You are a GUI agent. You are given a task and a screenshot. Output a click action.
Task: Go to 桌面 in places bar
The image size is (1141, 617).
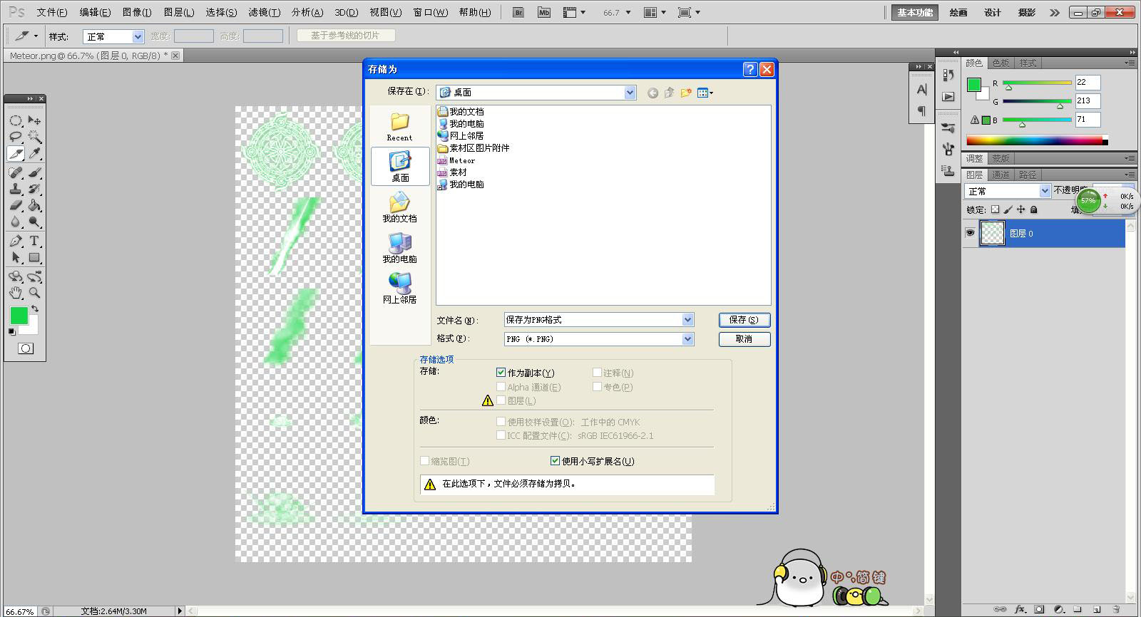point(400,167)
